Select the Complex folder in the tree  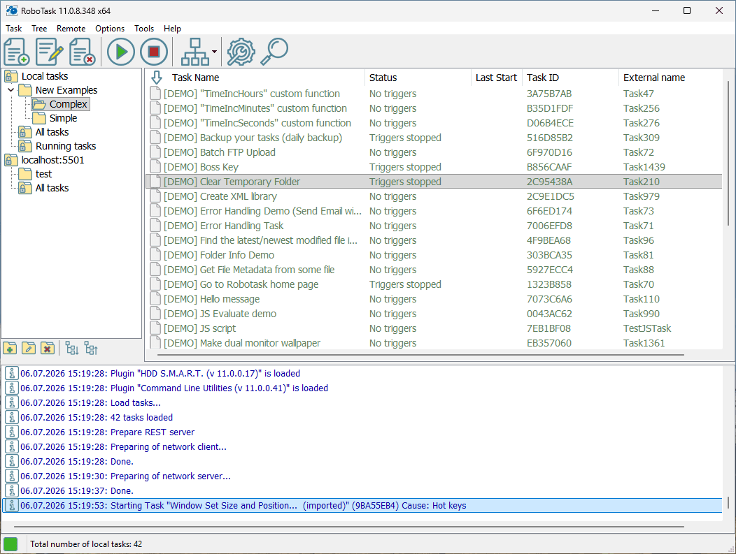point(69,104)
